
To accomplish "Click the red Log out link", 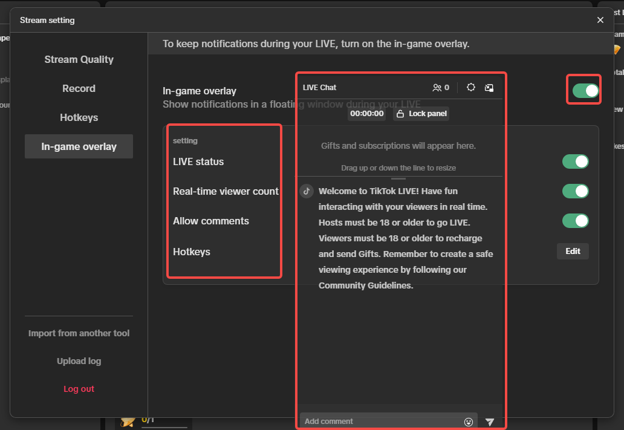I will tap(79, 389).
